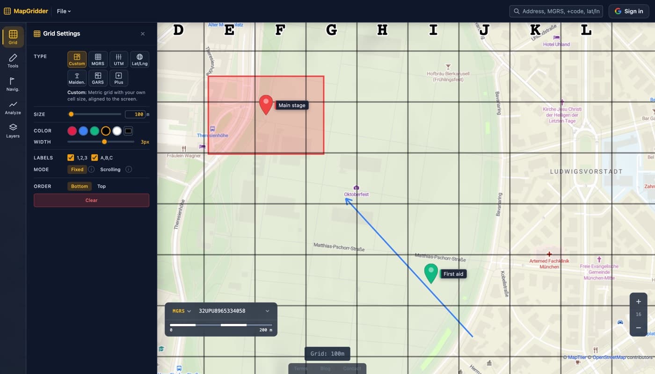Click the green First aid map pin
This screenshot has width=655, height=374.
pos(431,273)
